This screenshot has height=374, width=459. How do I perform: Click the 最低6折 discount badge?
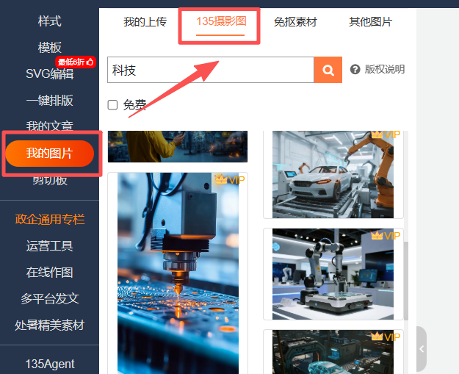point(76,62)
